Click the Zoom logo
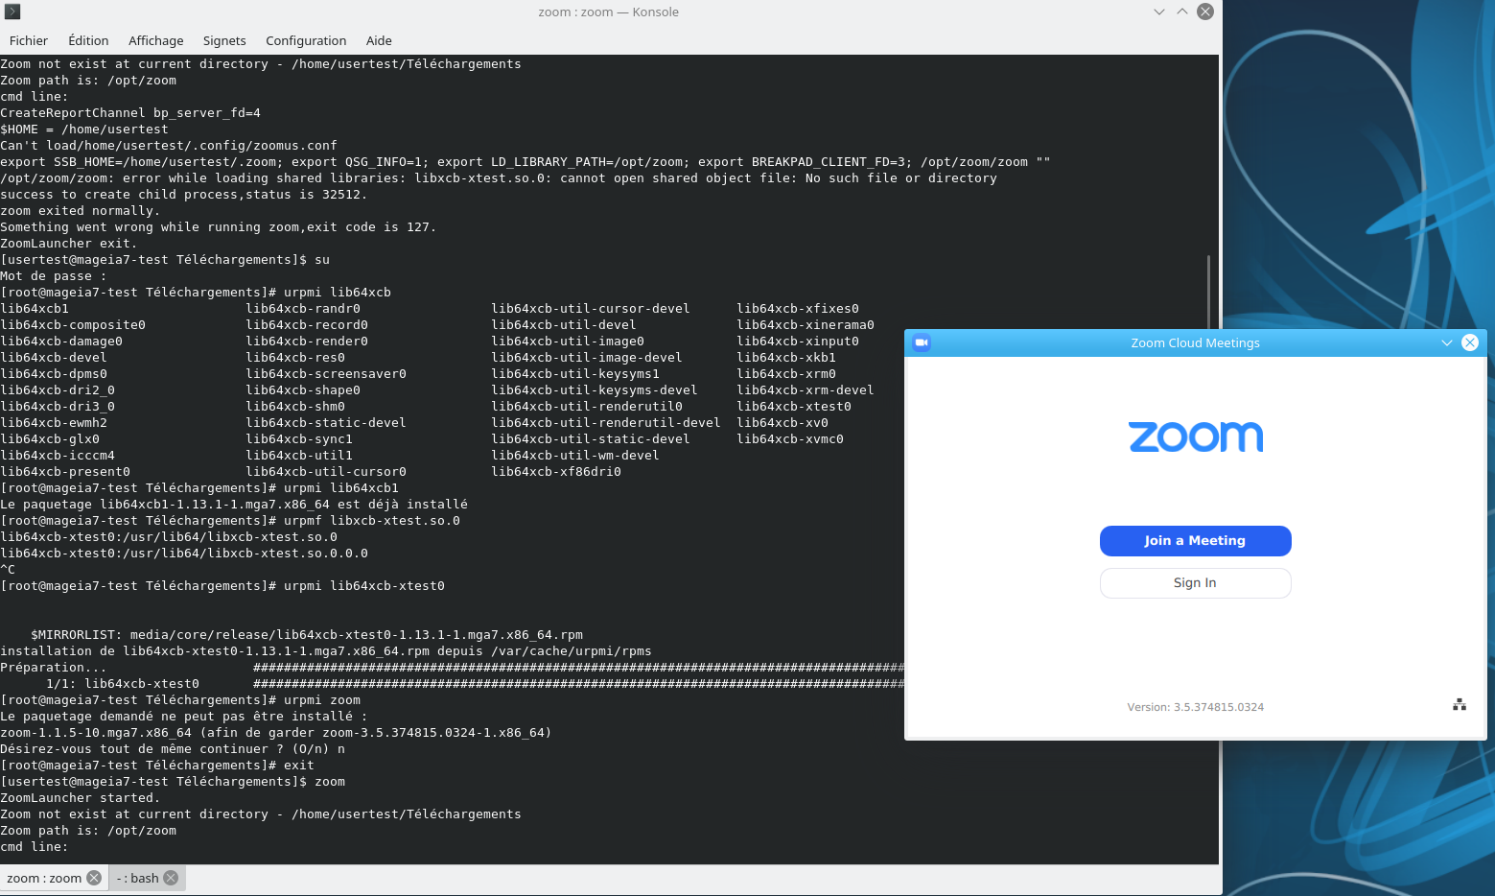 [x=1196, y=436]
